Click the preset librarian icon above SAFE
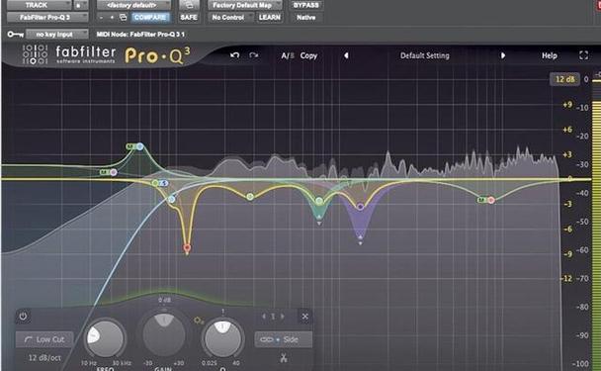This screenshot has height=371, width=601. pyautogui.click(x=189, y=5)
